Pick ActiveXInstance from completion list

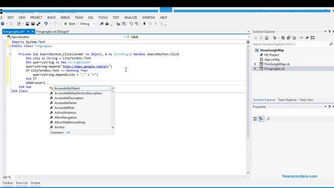click(65, 113)
